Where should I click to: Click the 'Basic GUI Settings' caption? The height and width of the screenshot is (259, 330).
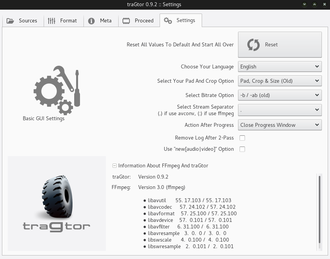click(44, 119)
